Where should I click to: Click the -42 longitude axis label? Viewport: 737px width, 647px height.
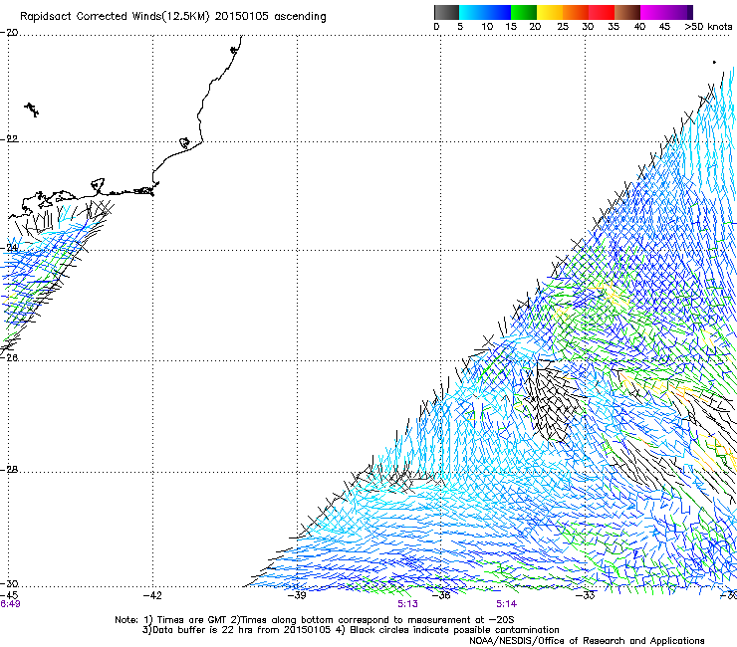tap(152, 595)
